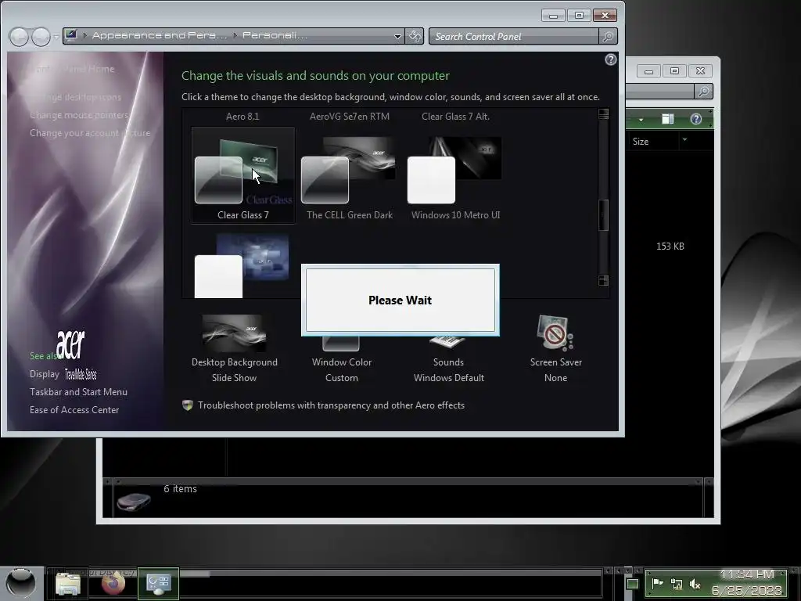
Task: Go back in Control Panel
Action: [19, 36]
